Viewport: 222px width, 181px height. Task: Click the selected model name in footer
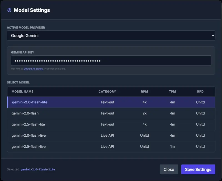pyautogui.click(x=38, y=169)
